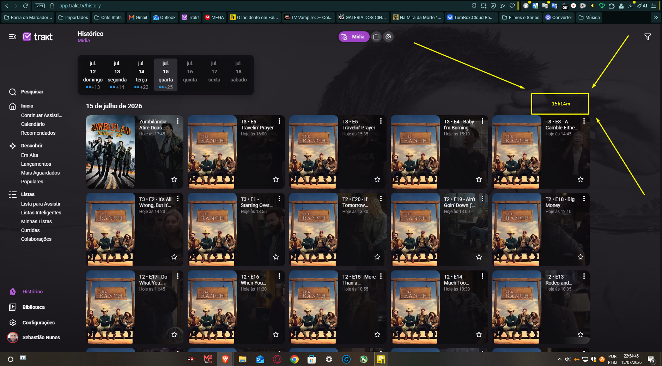Click the system tray volume icon
This screenshot has width=662, height=366.
point(567,359)
